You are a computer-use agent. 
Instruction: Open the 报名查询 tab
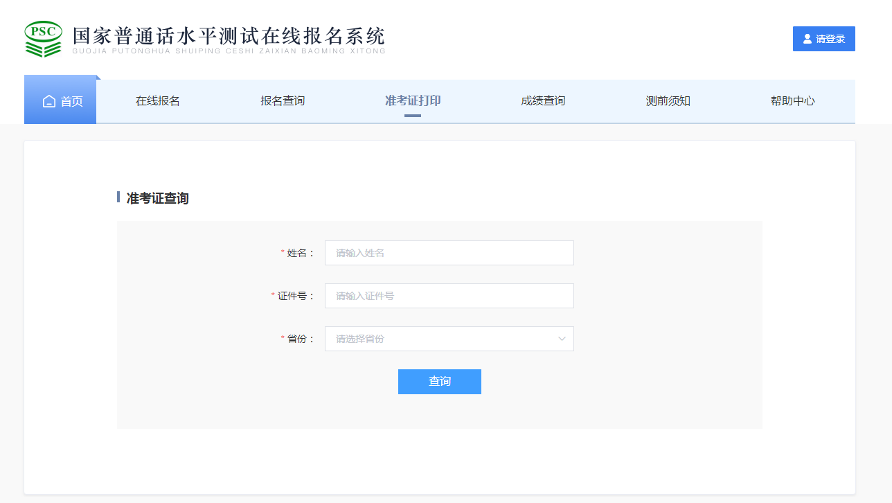283,101
